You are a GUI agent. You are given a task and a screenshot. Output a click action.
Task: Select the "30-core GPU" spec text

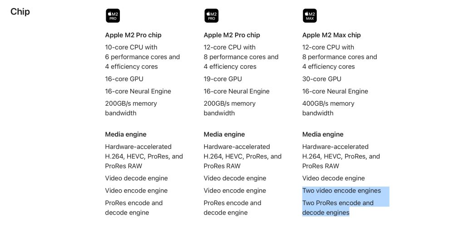point(321,79)
